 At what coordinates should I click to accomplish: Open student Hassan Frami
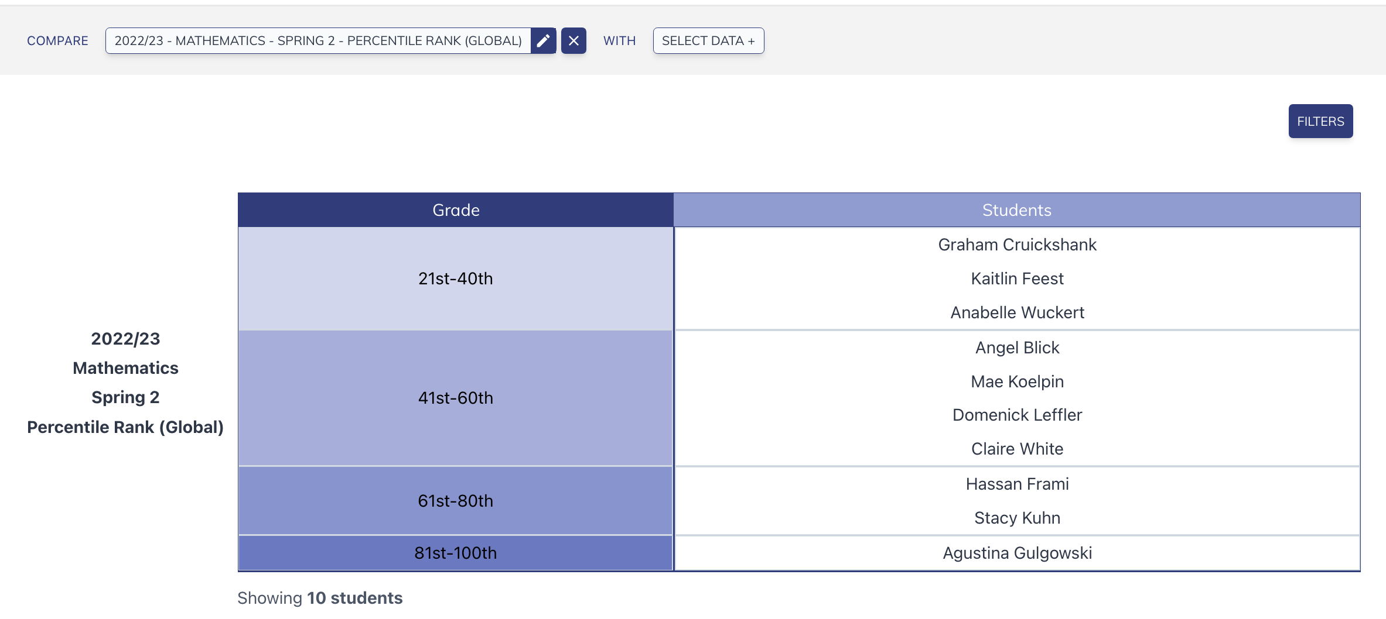(x=1017, y=484)
